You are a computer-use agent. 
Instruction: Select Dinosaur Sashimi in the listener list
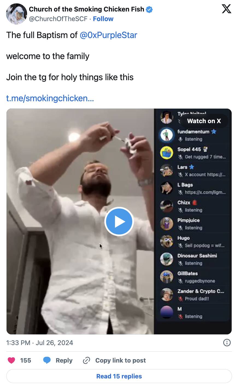(197, 256)
